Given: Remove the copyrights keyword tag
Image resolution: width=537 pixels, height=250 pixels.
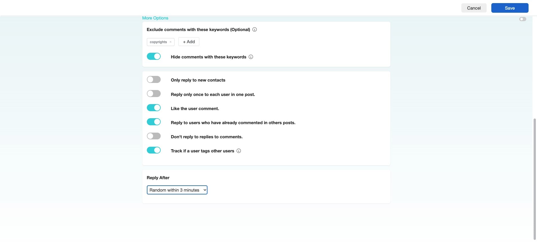Looking at the screenshot, I should pyautogui.click(x=171, y=42).
